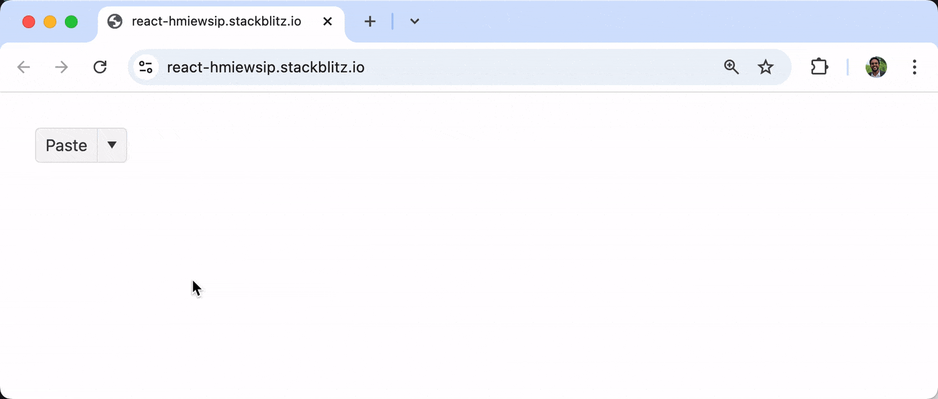This screenshot has width=938, height=399.
Task: Open the profile avatar menu
Action: pos(876,67)
